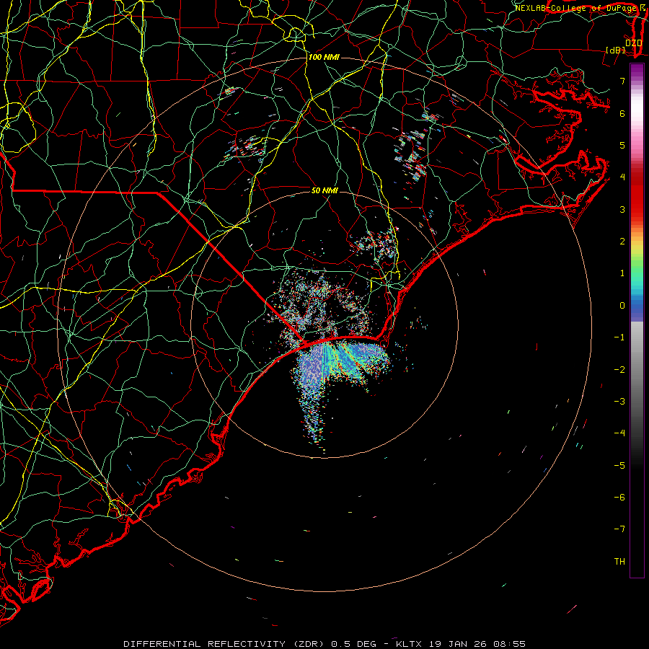Select the "5" value on the dB scale
Viewport: 649px width, 649px height.
tap(622, 145)
